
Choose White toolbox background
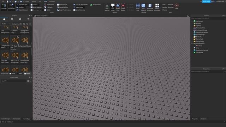pos(12,74)
